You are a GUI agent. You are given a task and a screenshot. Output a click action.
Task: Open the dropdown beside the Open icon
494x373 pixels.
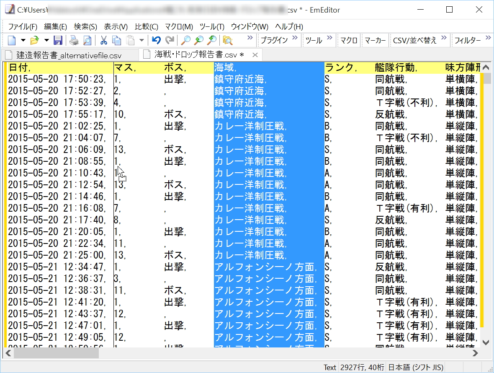pyautogui.click(x=46, y=40)
